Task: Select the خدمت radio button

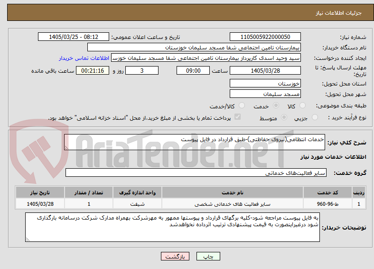Action: click(x=276, y=106)
